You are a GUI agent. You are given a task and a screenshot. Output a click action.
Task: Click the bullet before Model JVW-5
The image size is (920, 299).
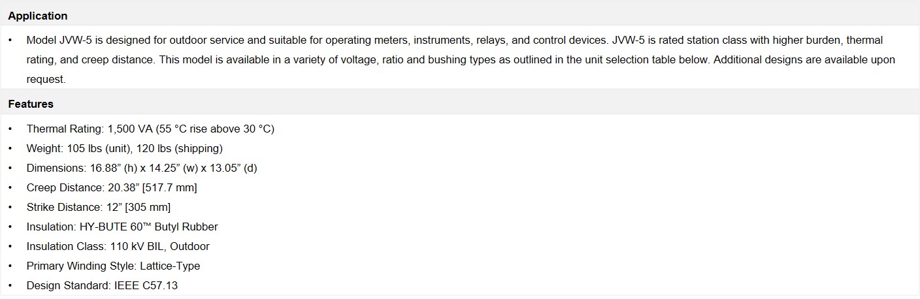(10, 40)
